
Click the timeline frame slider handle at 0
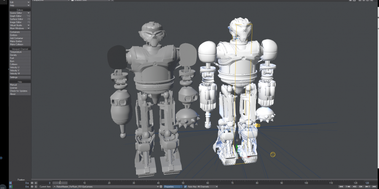[x=60, y=183]
